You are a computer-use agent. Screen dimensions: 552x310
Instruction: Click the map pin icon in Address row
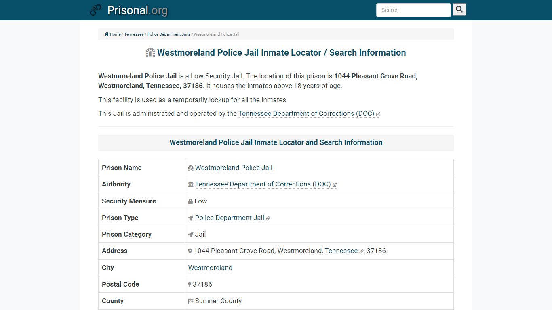click(190, 251)
